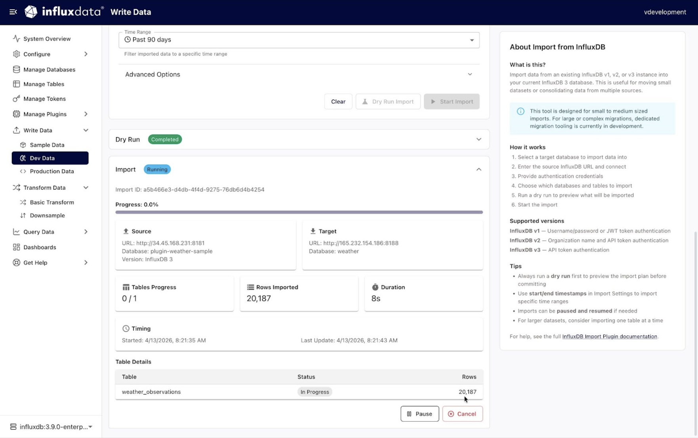Image resolution: width=698 pixels, height=438 pixels.
Task: Click the Manage Tokens key icon
Action: click(16, 99)
